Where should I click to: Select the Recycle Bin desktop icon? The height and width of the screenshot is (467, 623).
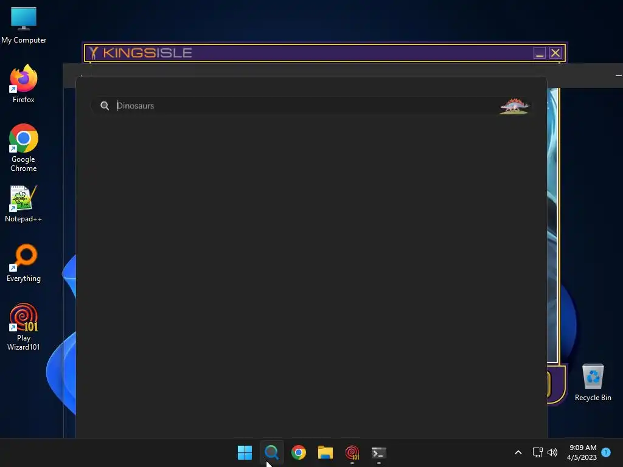coord(593,382)
